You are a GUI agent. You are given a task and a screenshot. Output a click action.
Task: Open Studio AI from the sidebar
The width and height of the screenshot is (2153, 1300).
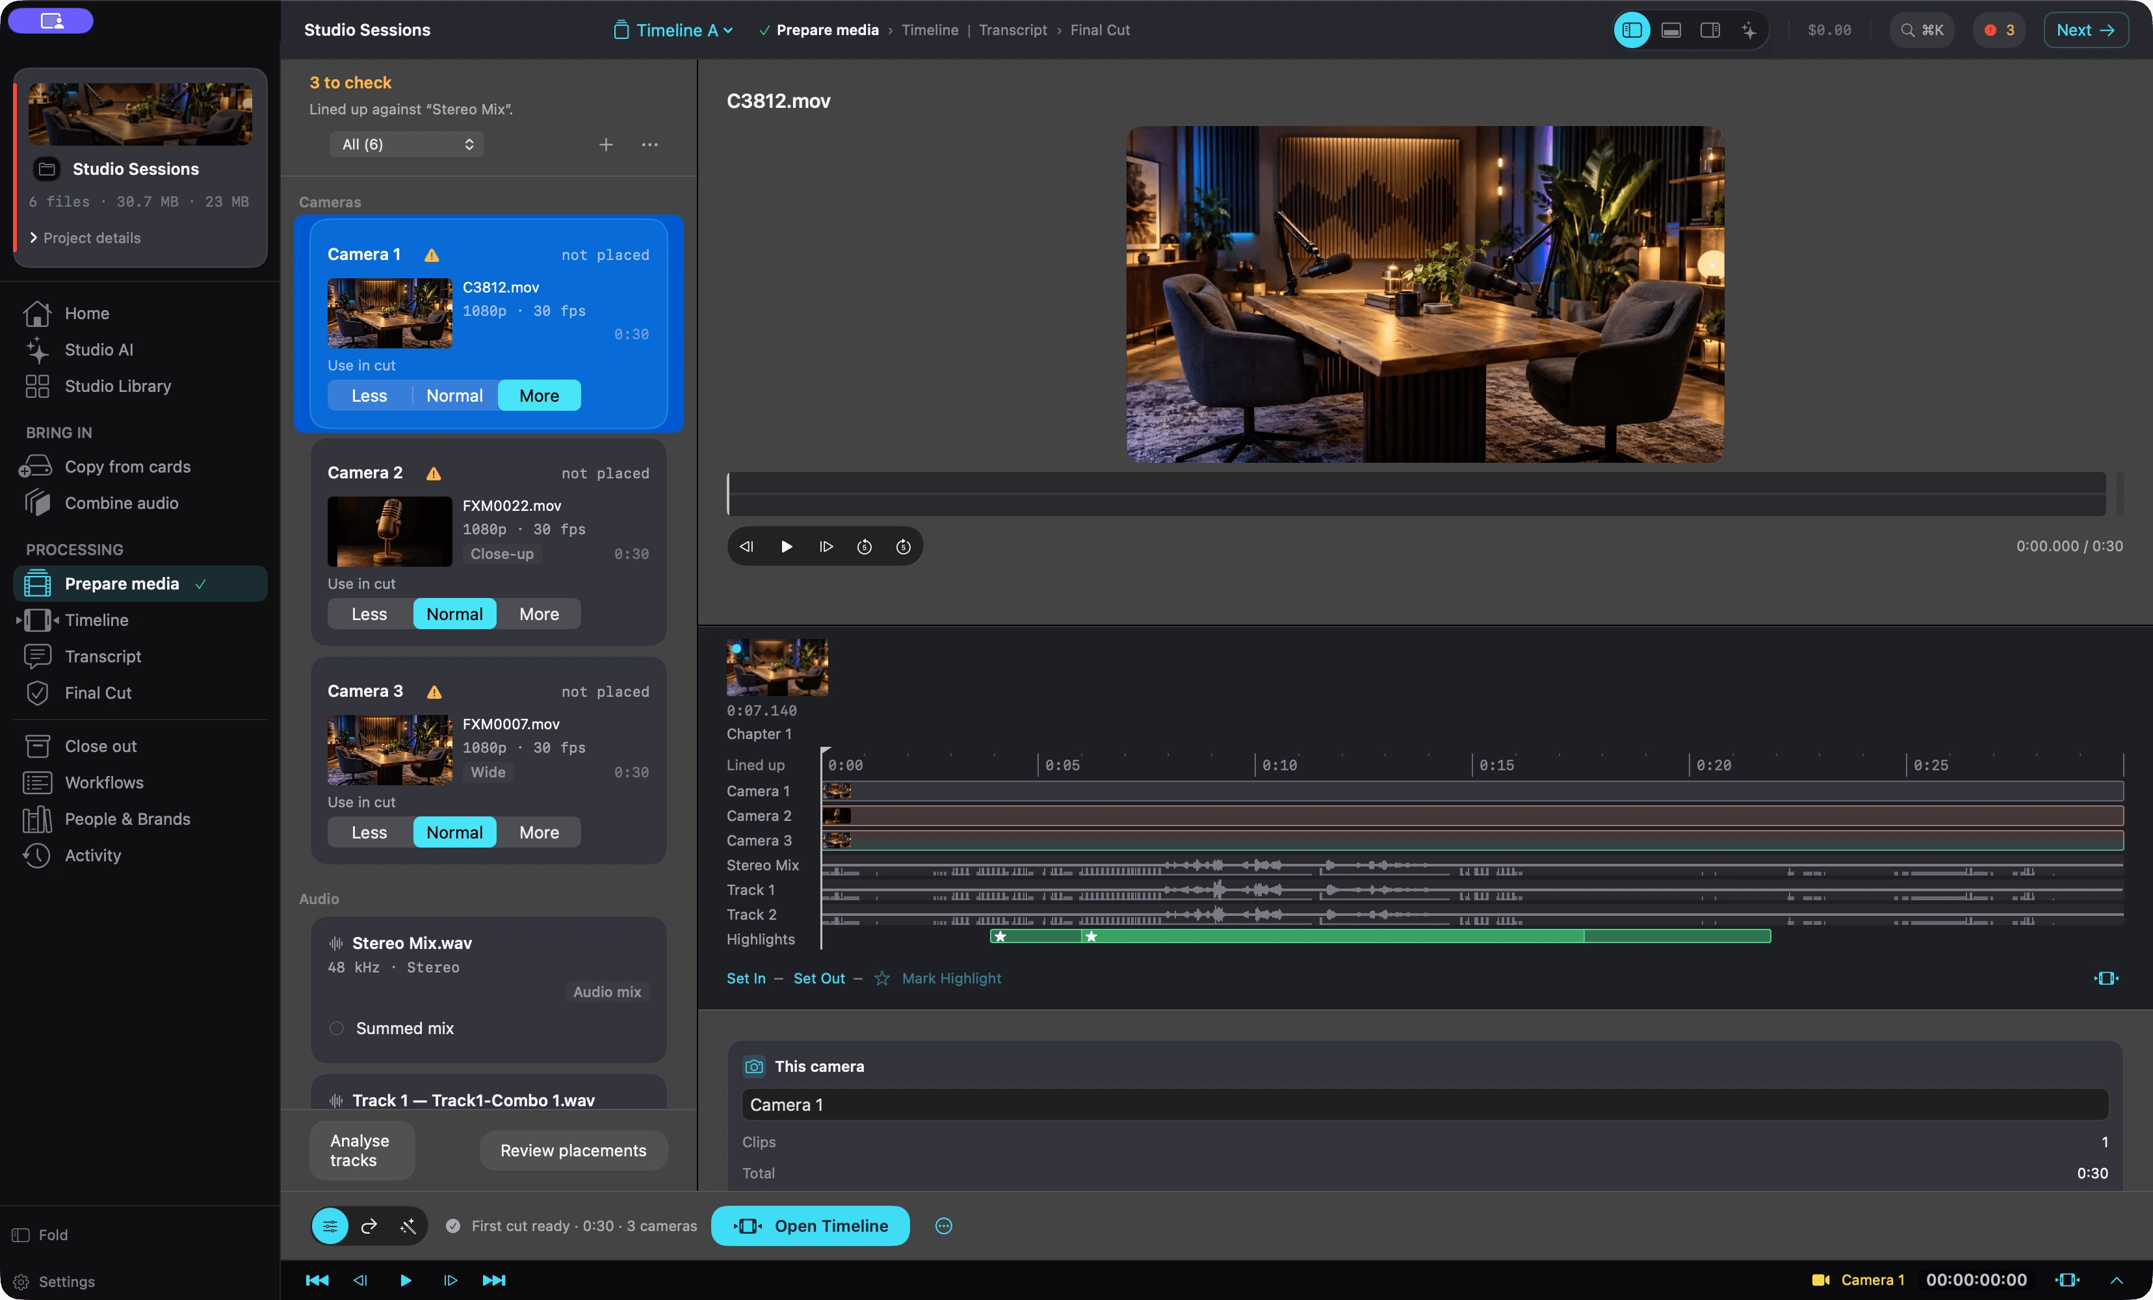(x=99, y=350)
